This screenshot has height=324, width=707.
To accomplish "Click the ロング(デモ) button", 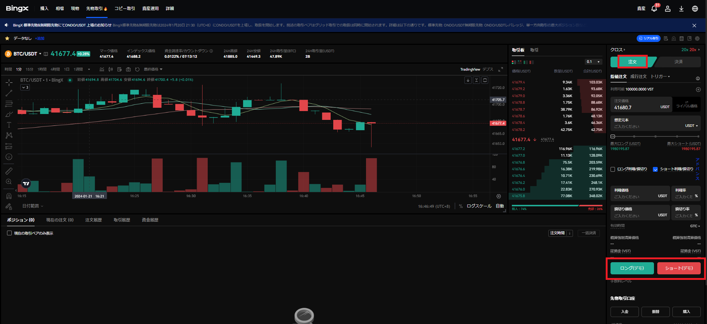I will (x=632, y=268).
